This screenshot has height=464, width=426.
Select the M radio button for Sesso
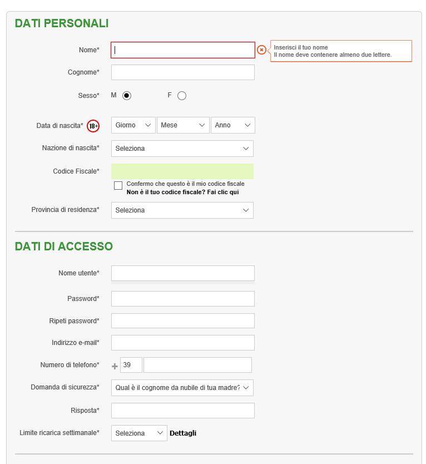[x=127, y=96]
